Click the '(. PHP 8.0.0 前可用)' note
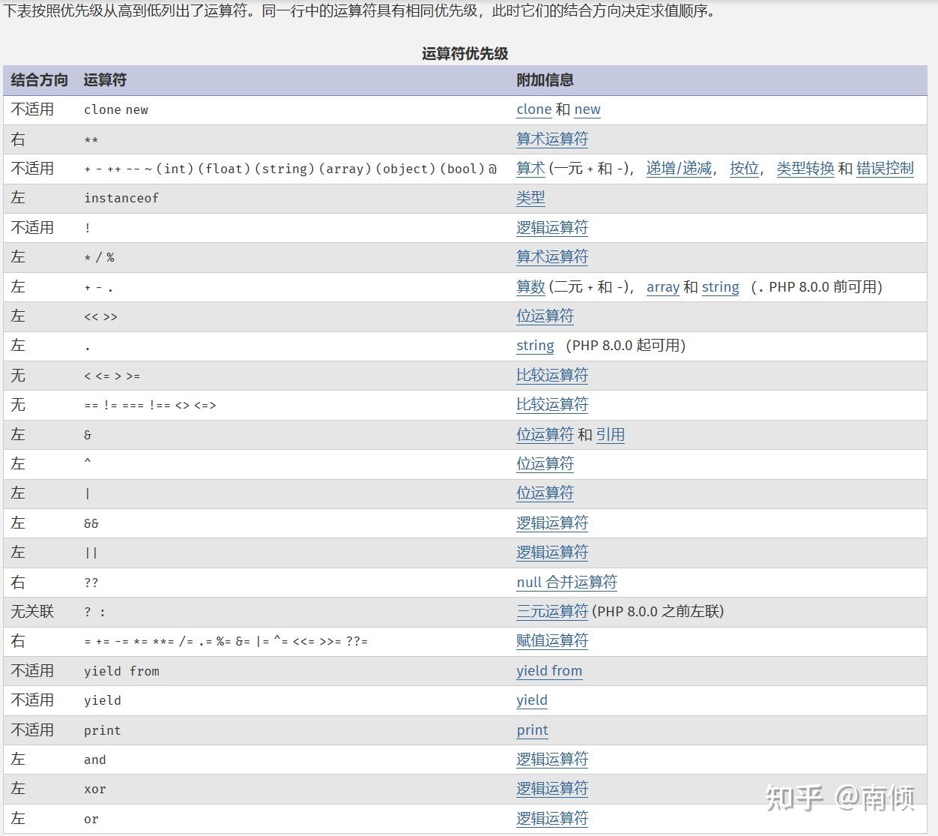 pyautogui.click(x=817, y=287)
